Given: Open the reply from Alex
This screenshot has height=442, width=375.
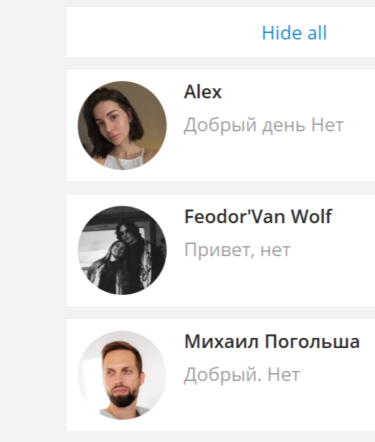Looking at the screenshot, I should [264, 125].
